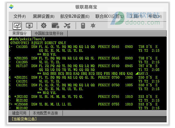Screen dimensions: 175x128
Task: Click departure time 0740 of HU7137
Action: (x=115, y=66)
